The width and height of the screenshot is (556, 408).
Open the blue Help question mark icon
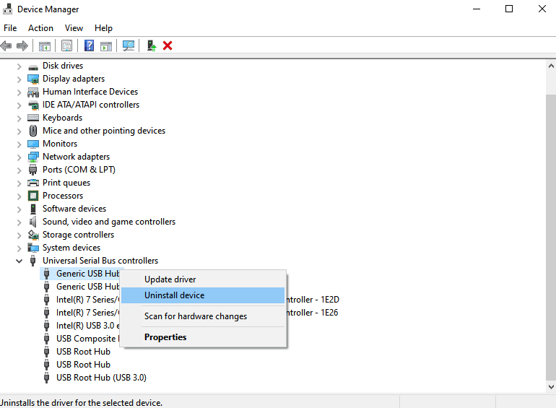[89, 45]
